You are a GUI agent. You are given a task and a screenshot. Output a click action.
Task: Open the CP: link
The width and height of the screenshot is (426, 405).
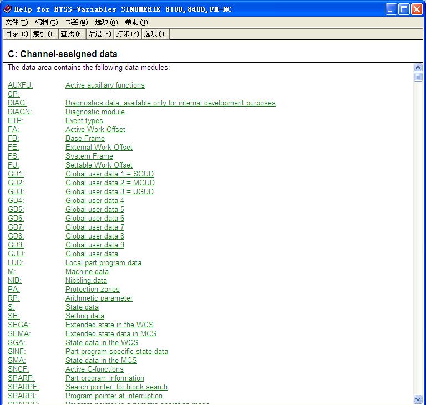tap(13, 94)
